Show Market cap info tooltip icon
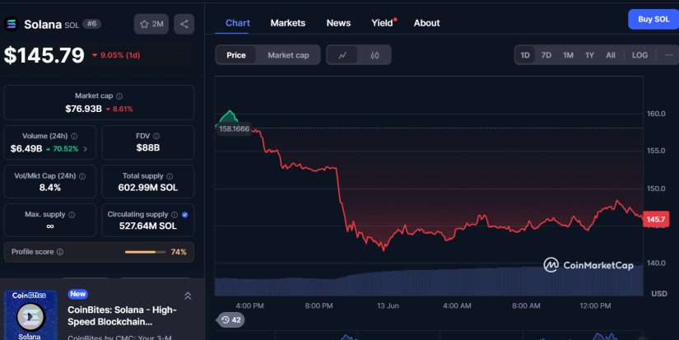Screen dimensions: 679x340 pyautogui.click(x=119, y=96)
